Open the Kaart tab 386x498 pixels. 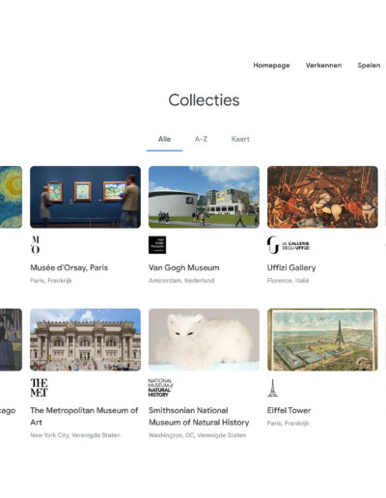240,139
